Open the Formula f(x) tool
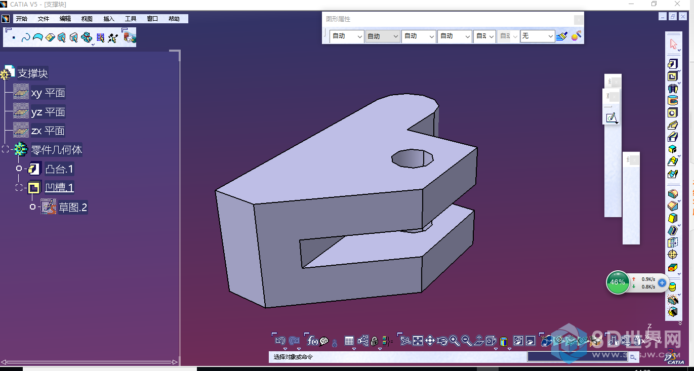Screen dimensions: 694x371 pos(312,341)
